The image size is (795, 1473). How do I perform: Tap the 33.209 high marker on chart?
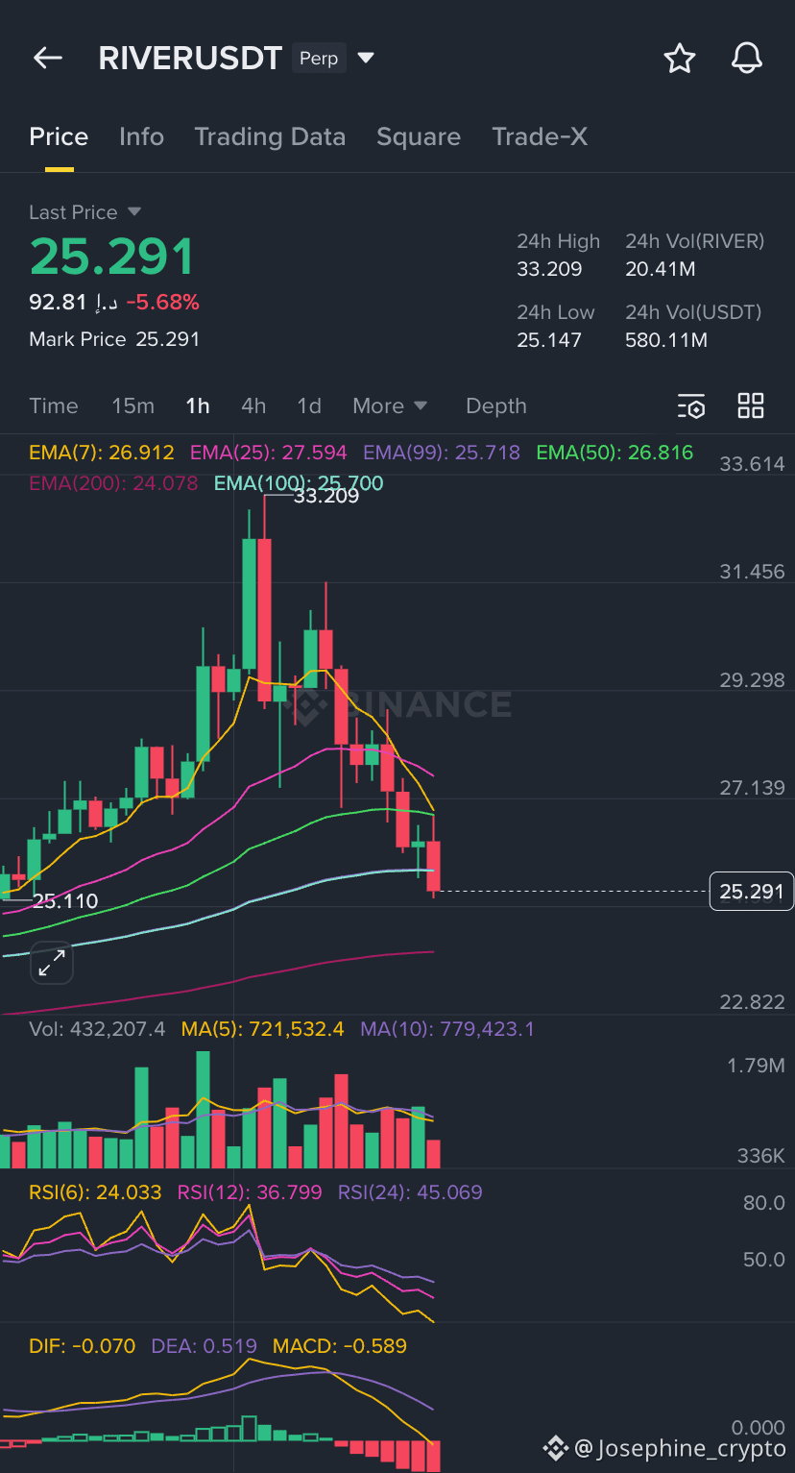[326, 497]
